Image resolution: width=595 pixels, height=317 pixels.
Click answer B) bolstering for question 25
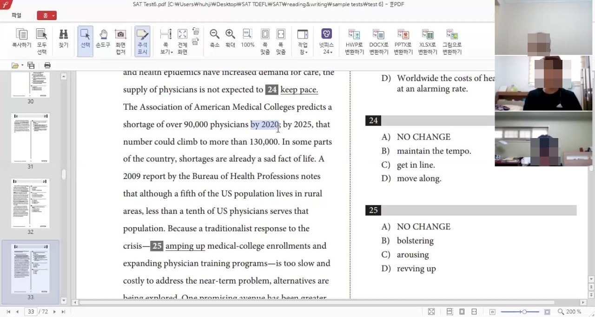point(408,241)
